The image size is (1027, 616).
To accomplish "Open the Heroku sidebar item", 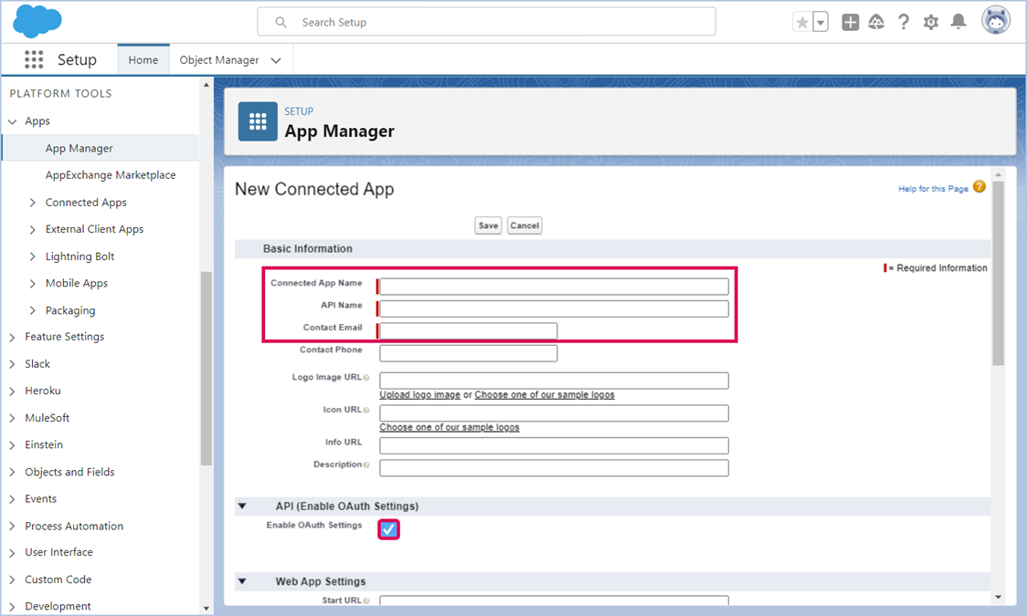I will [x=43, y=391].
